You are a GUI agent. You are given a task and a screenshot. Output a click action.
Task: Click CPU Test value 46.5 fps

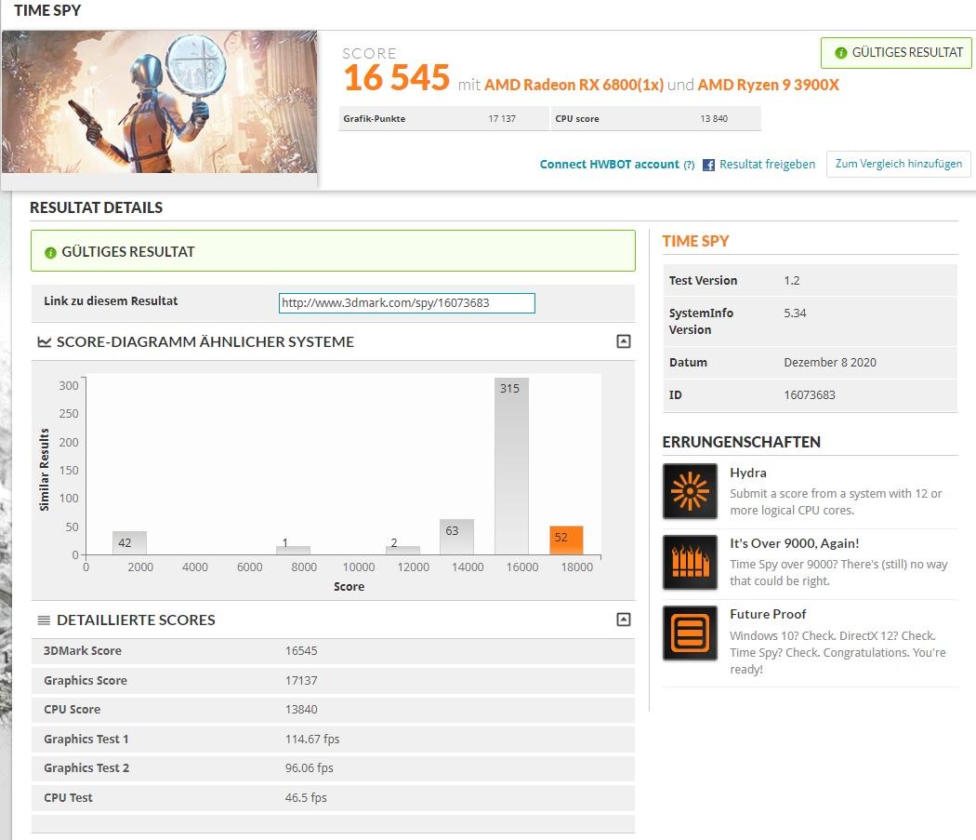tap(306, 797)
